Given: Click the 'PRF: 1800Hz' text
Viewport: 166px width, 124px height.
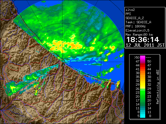Looking at the screenshot, I should click(136, 26).
